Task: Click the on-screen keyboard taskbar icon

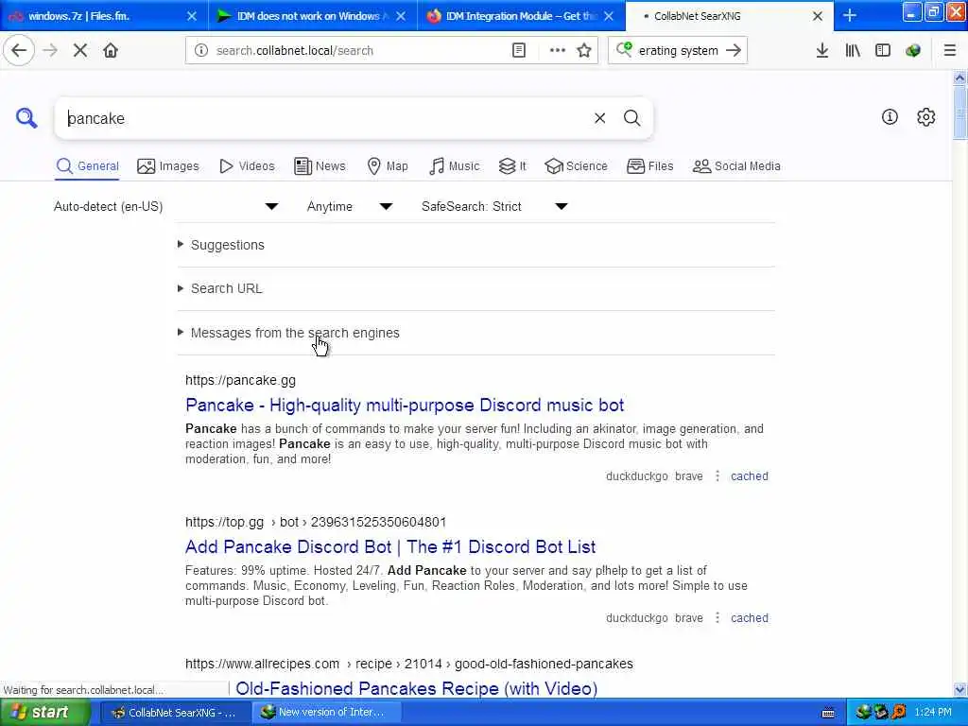Action: coord(828,713)
